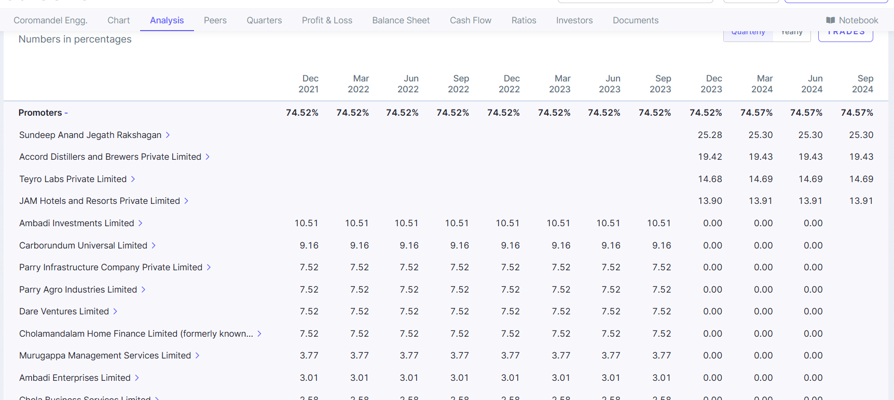Open the Peers tab
This screenshot has width=894, height=400.
coord(215,20)
